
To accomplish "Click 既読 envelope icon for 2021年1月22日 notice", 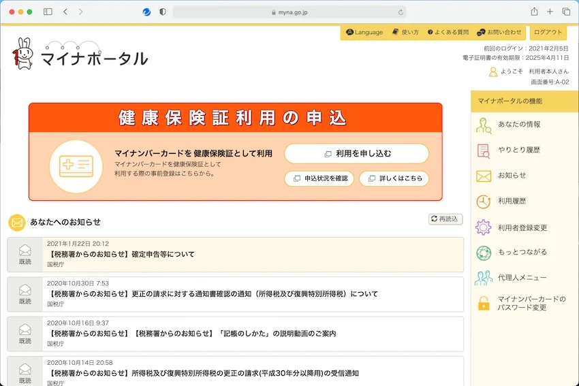I will coord(25,251).
